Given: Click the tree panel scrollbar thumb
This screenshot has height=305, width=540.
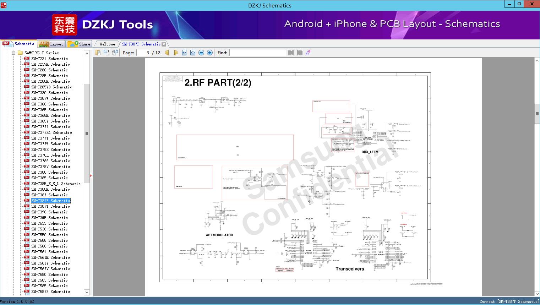Looking at the screenshot, I should point(87,134).
